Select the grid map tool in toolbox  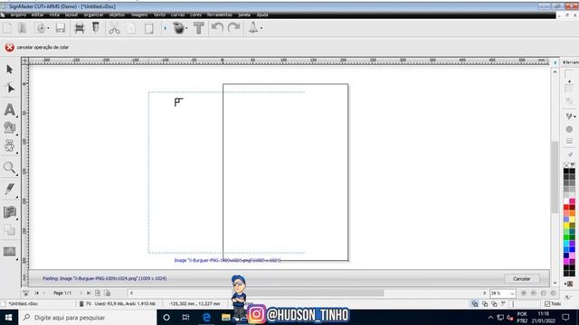point(10,212)
